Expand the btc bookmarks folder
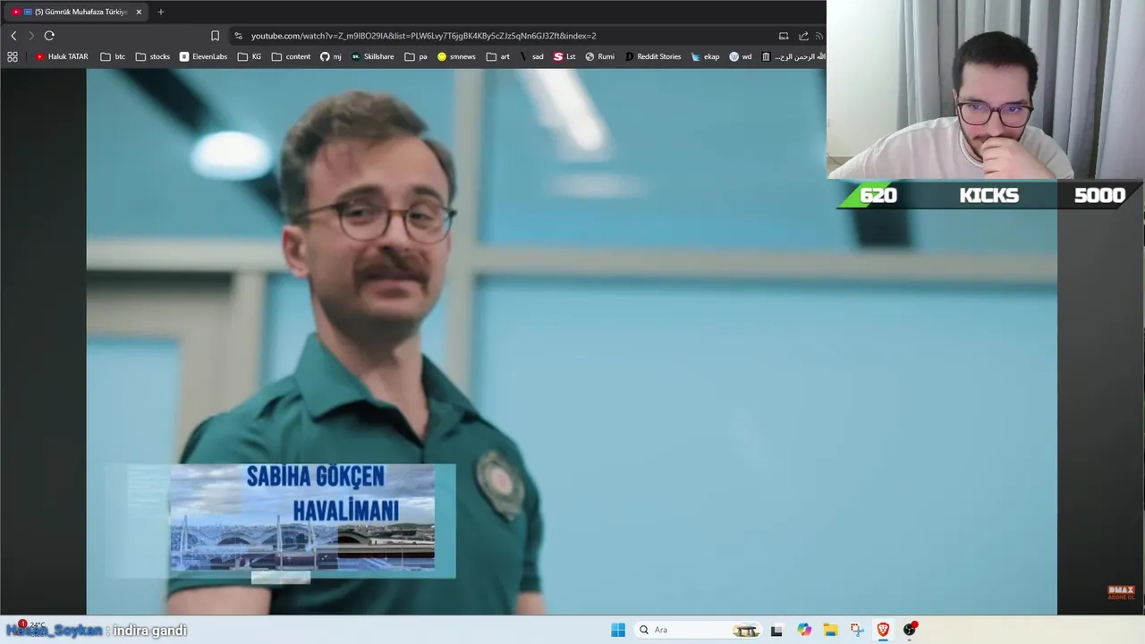Screen dimensions: 1145x644 [x=113, y=56]
